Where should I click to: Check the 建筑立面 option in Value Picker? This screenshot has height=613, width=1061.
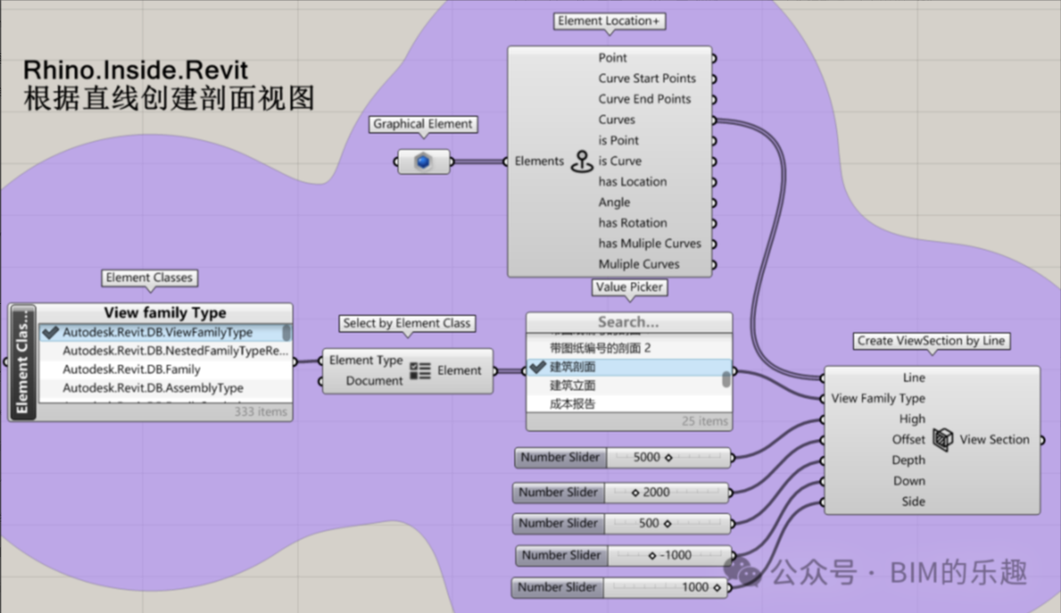573,385
